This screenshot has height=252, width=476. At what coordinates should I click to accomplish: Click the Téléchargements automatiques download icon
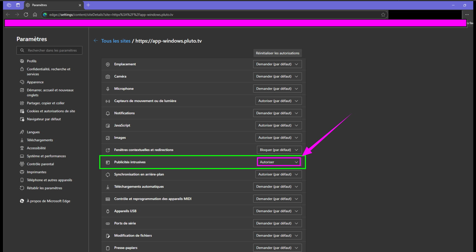[x=108, y=187]
